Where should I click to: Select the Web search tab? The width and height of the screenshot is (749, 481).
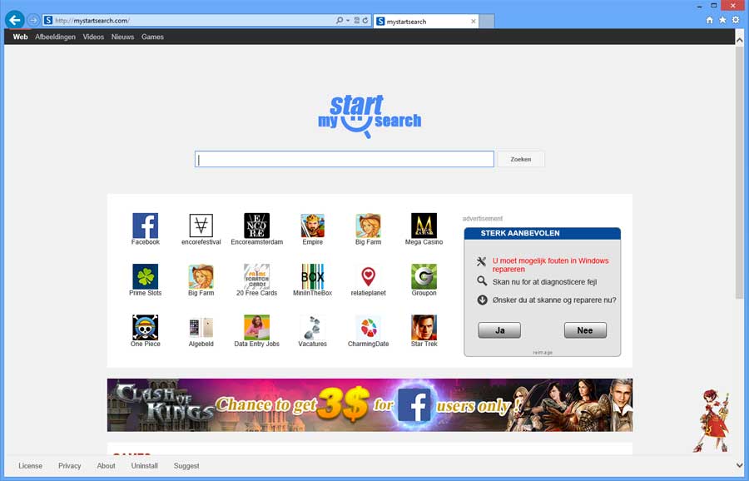(x=20, y=37)
